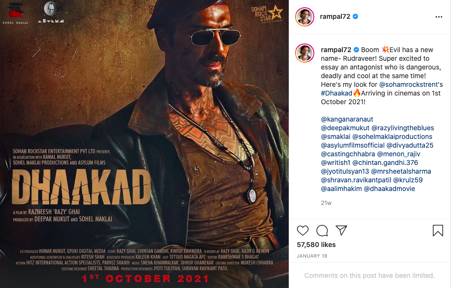Screen dimensions: 451x288
Task: View the 57,580 likes list
Action: 316,245
